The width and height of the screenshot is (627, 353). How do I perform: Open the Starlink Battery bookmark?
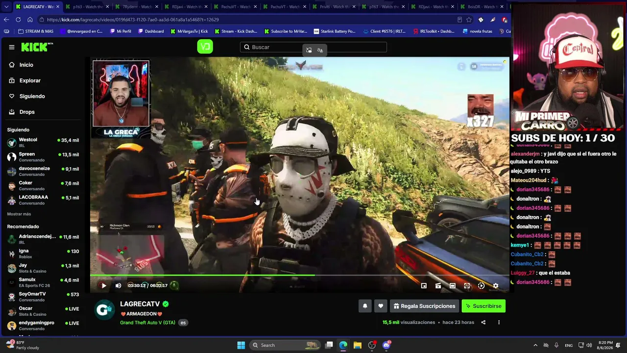(x=335, y=31)
